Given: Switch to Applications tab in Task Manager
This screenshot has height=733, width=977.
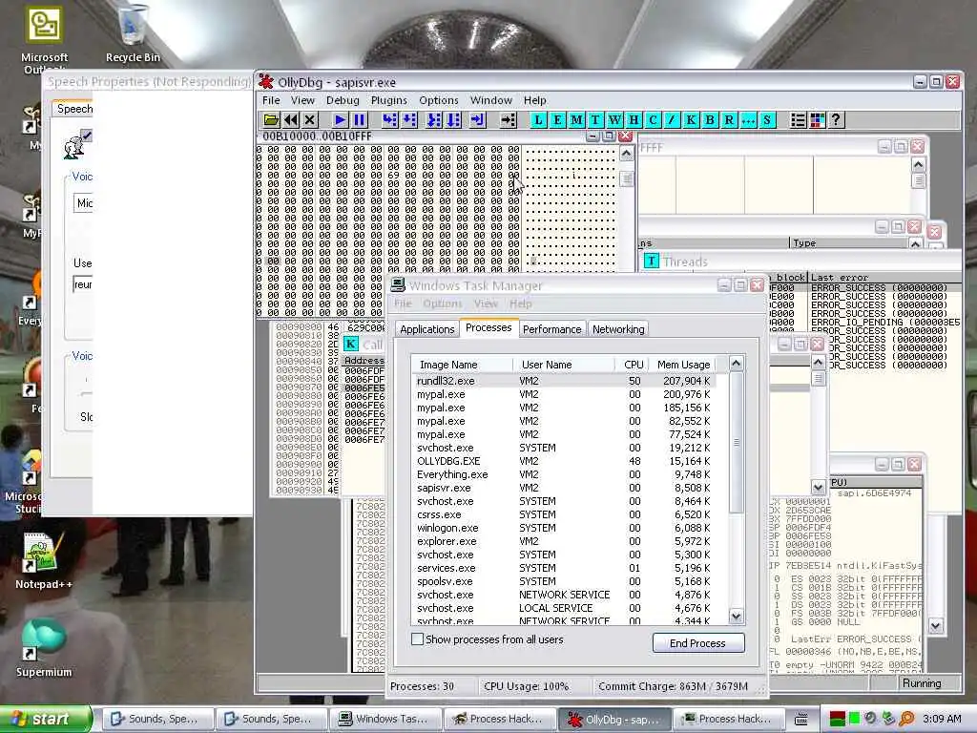Looking at the screenshot, I should pyautogui.click(x=427, y=329).
